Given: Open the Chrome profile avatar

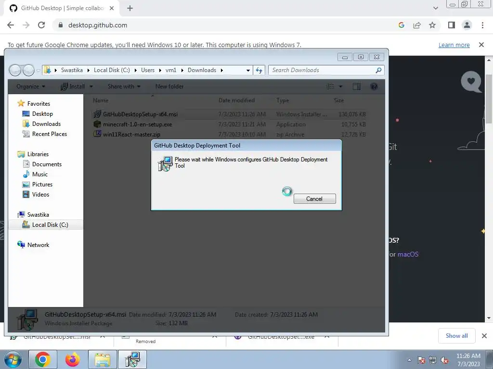Looking at the screenshot, I should [467, 25].
